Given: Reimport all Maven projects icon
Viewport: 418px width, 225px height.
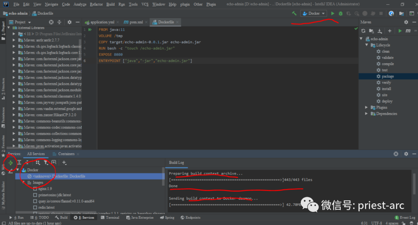Looking at the screenshot, I should pyautogui.click(x=363, y=31).
